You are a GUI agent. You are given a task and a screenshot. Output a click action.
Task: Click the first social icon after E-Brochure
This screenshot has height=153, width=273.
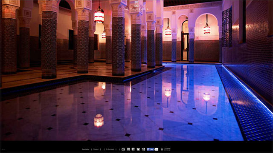[123, 149]
